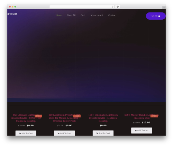Click the $9.90 sale price

30,126
